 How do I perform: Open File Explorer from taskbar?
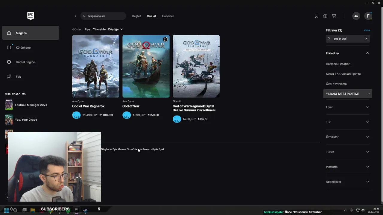[x=33, y=210]
